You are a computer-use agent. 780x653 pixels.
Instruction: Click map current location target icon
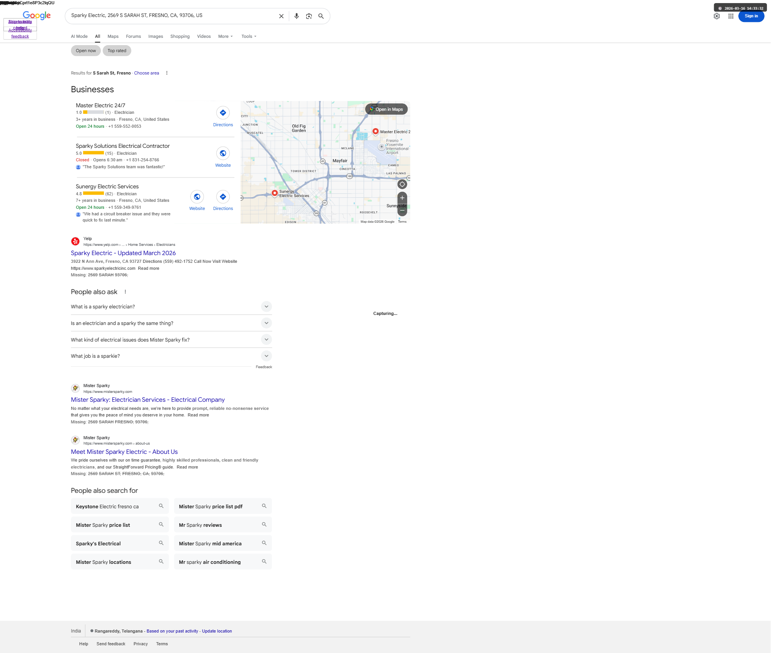[402, 184]
